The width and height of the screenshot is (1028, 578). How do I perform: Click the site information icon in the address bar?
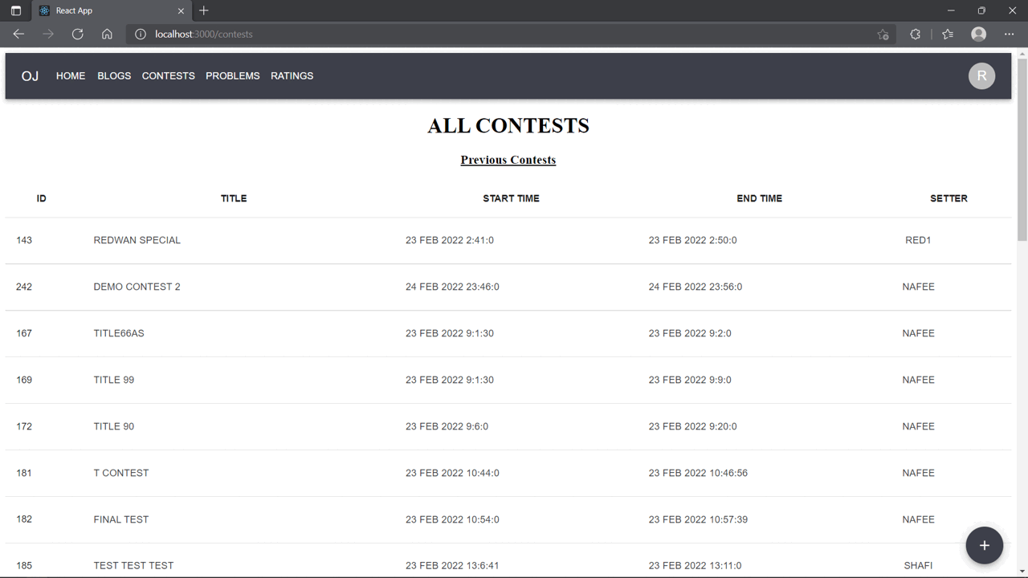click(x=140, y=34)
